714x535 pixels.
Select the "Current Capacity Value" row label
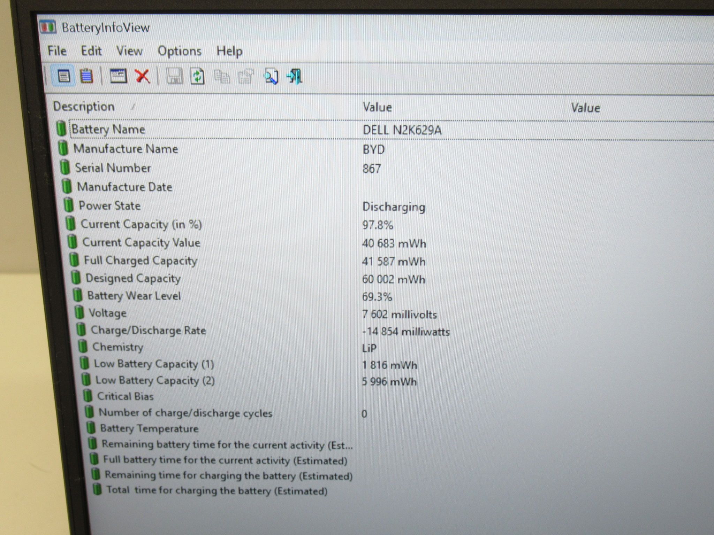pos(141,242)
